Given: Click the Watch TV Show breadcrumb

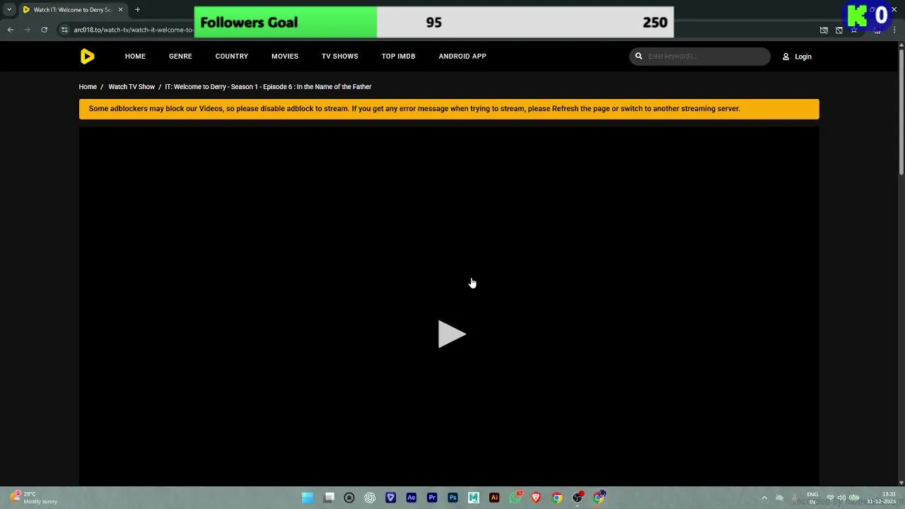Looking at the screenshot, I should click(132, 87).
